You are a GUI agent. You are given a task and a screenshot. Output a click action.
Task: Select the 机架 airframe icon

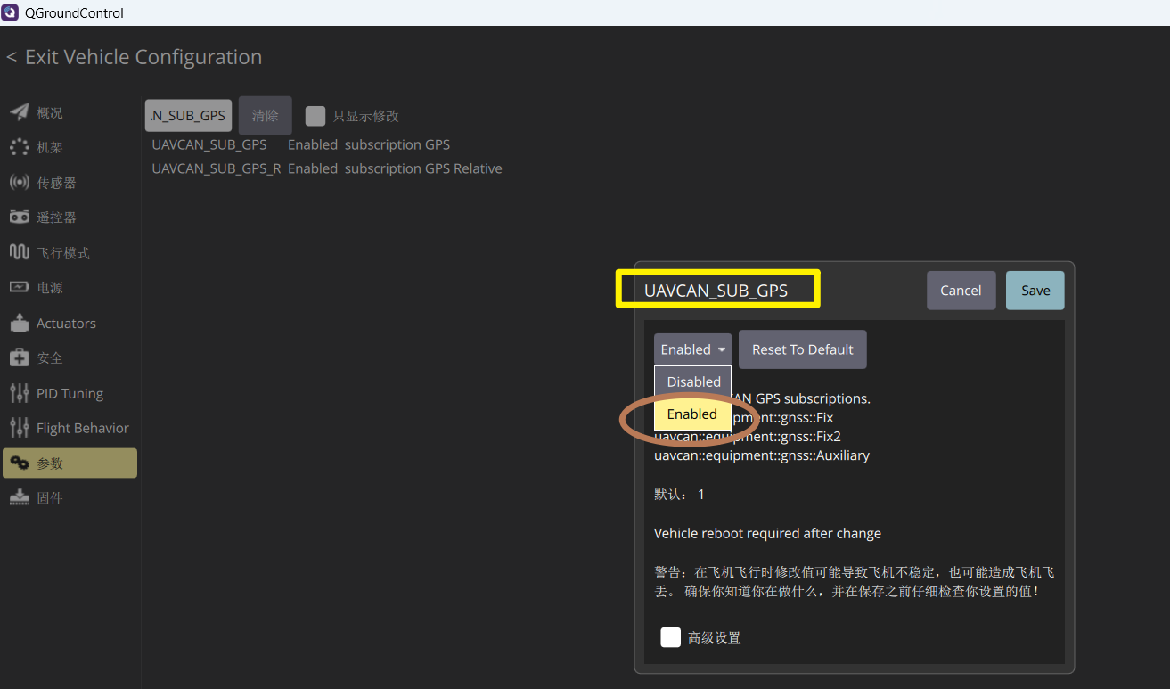[x=19, y=147]
